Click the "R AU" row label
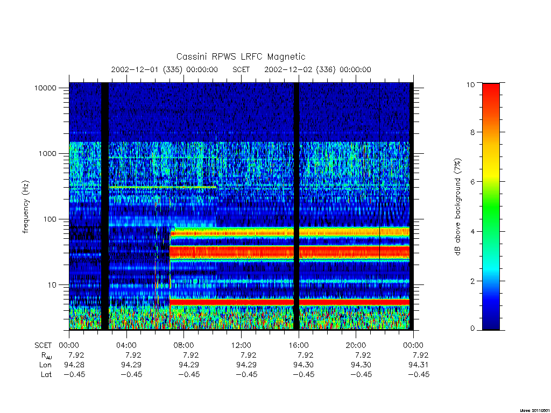Viewport: 551px width, 413px height. pyautogui.click(x=46, y=355)
